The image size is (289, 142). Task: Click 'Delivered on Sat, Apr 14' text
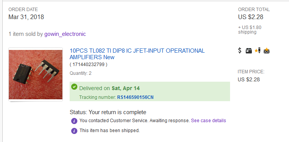coord(109,88)
